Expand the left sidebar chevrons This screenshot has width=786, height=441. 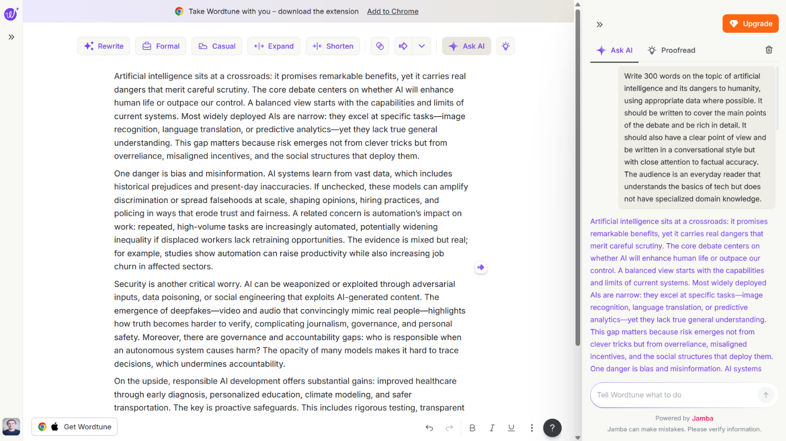point(11,37)
